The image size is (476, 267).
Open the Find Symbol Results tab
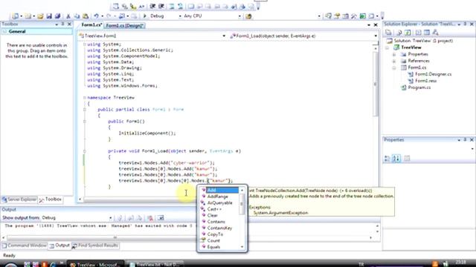click(95, 245)
